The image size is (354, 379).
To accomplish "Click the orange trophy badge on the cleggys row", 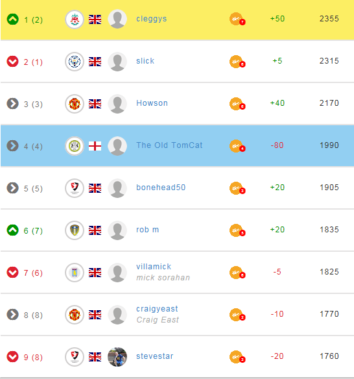I will pos(237,19).
